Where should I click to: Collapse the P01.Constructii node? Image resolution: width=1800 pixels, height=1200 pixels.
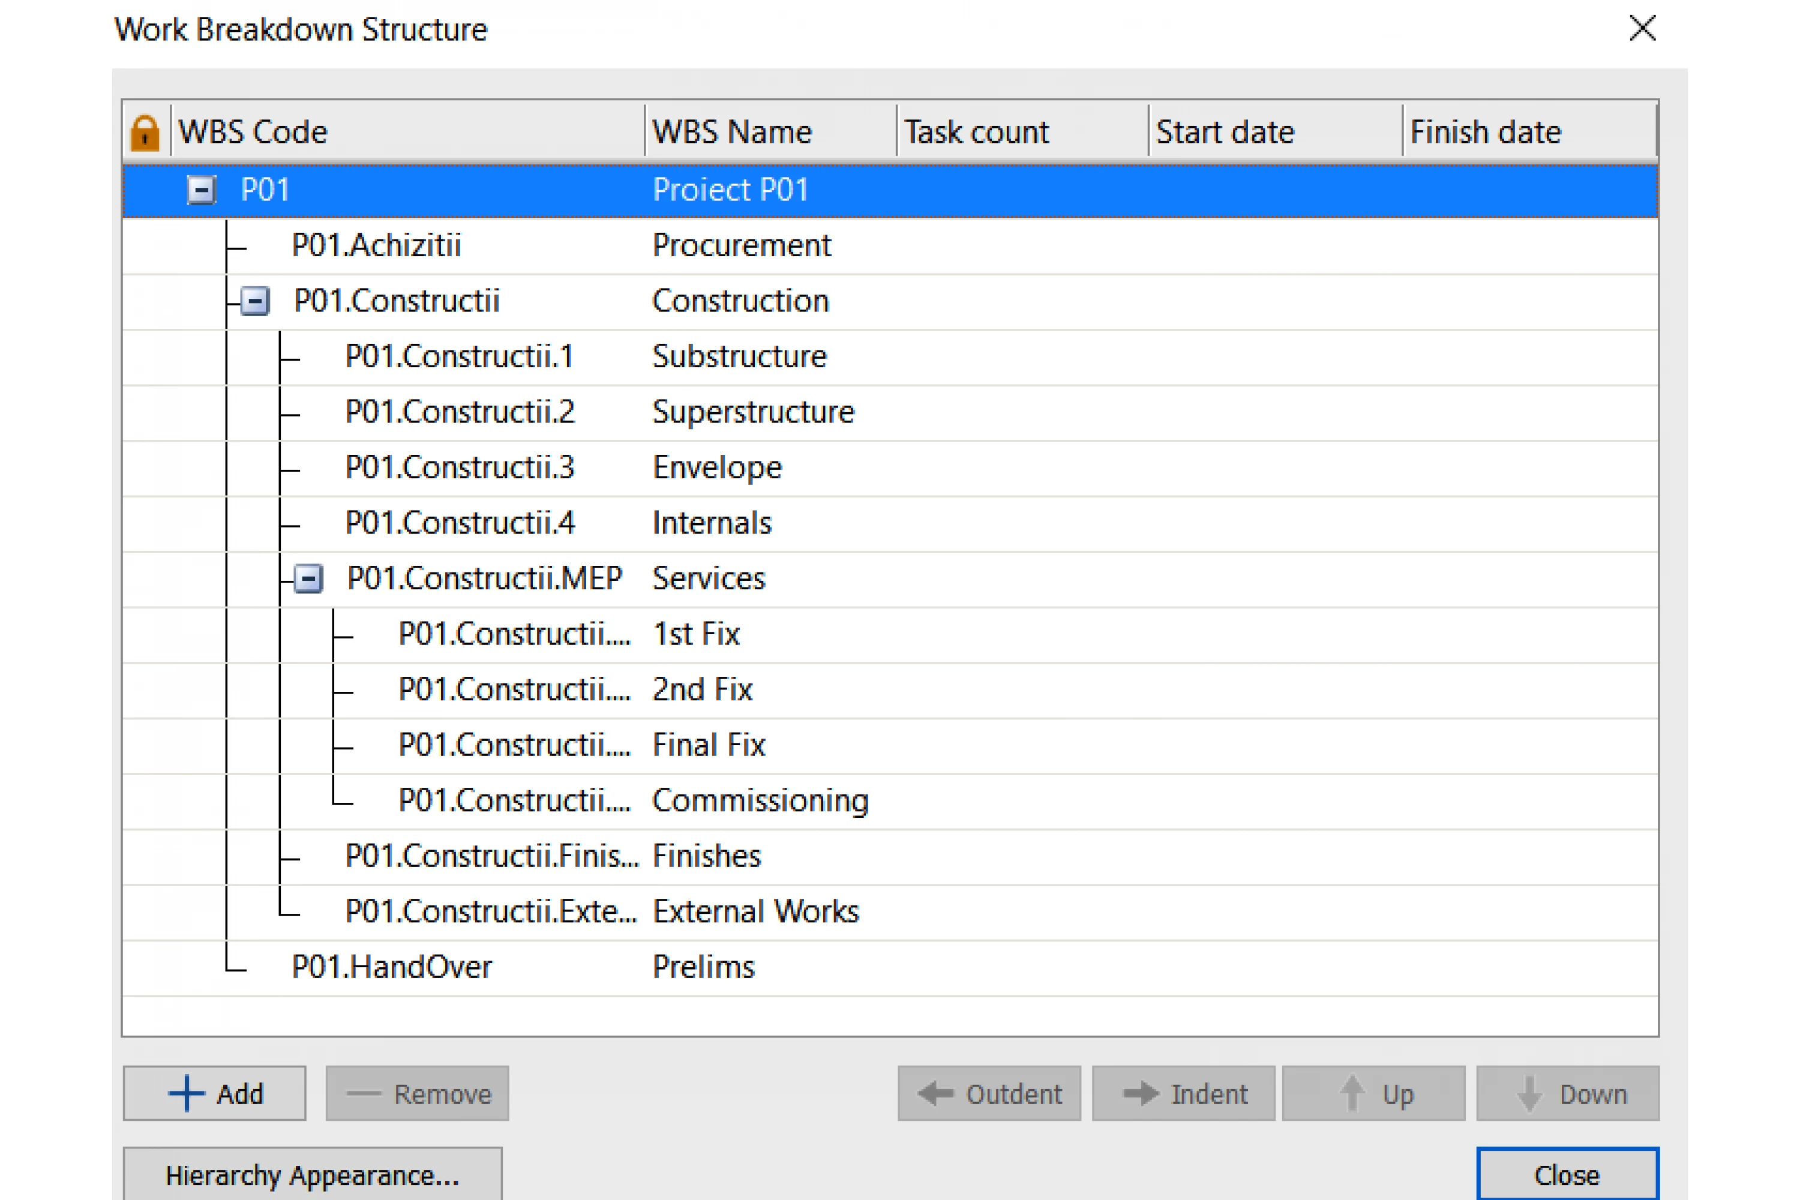point(255,301)
